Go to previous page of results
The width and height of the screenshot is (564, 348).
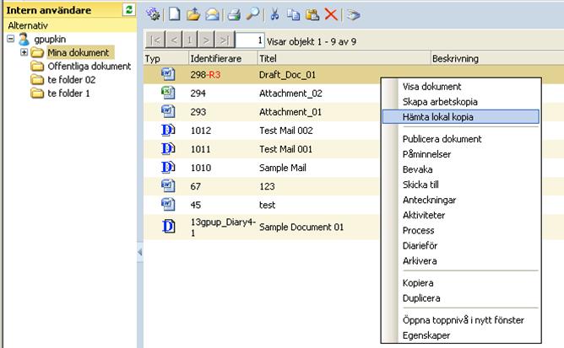(174, 40)
